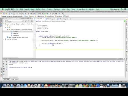Select Game class in project tree
This screenshot has height=96, width=128.
pyautogui.click(x=14, y=31)
